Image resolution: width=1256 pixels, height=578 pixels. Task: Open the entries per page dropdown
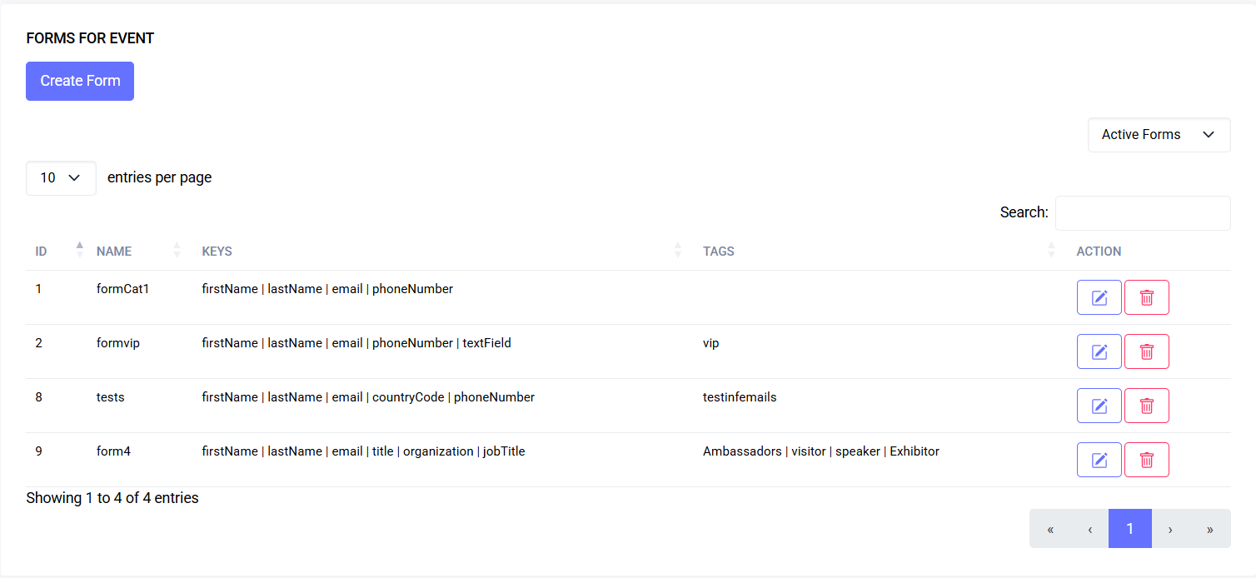click(61, 177)
